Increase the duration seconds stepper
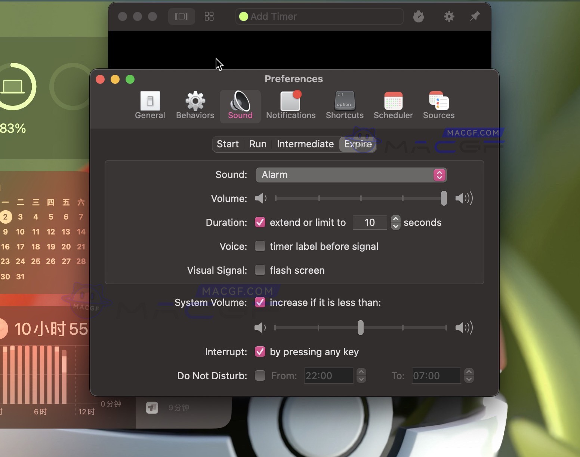580x457 pixels. [395, 219]
